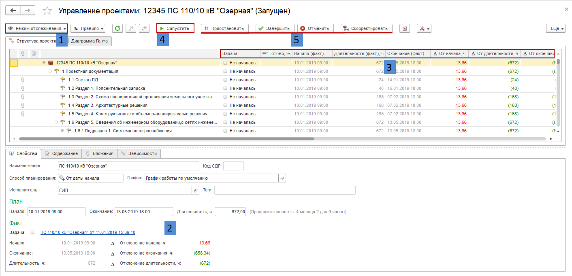Open the report chart icon button

tap(405, 28)
